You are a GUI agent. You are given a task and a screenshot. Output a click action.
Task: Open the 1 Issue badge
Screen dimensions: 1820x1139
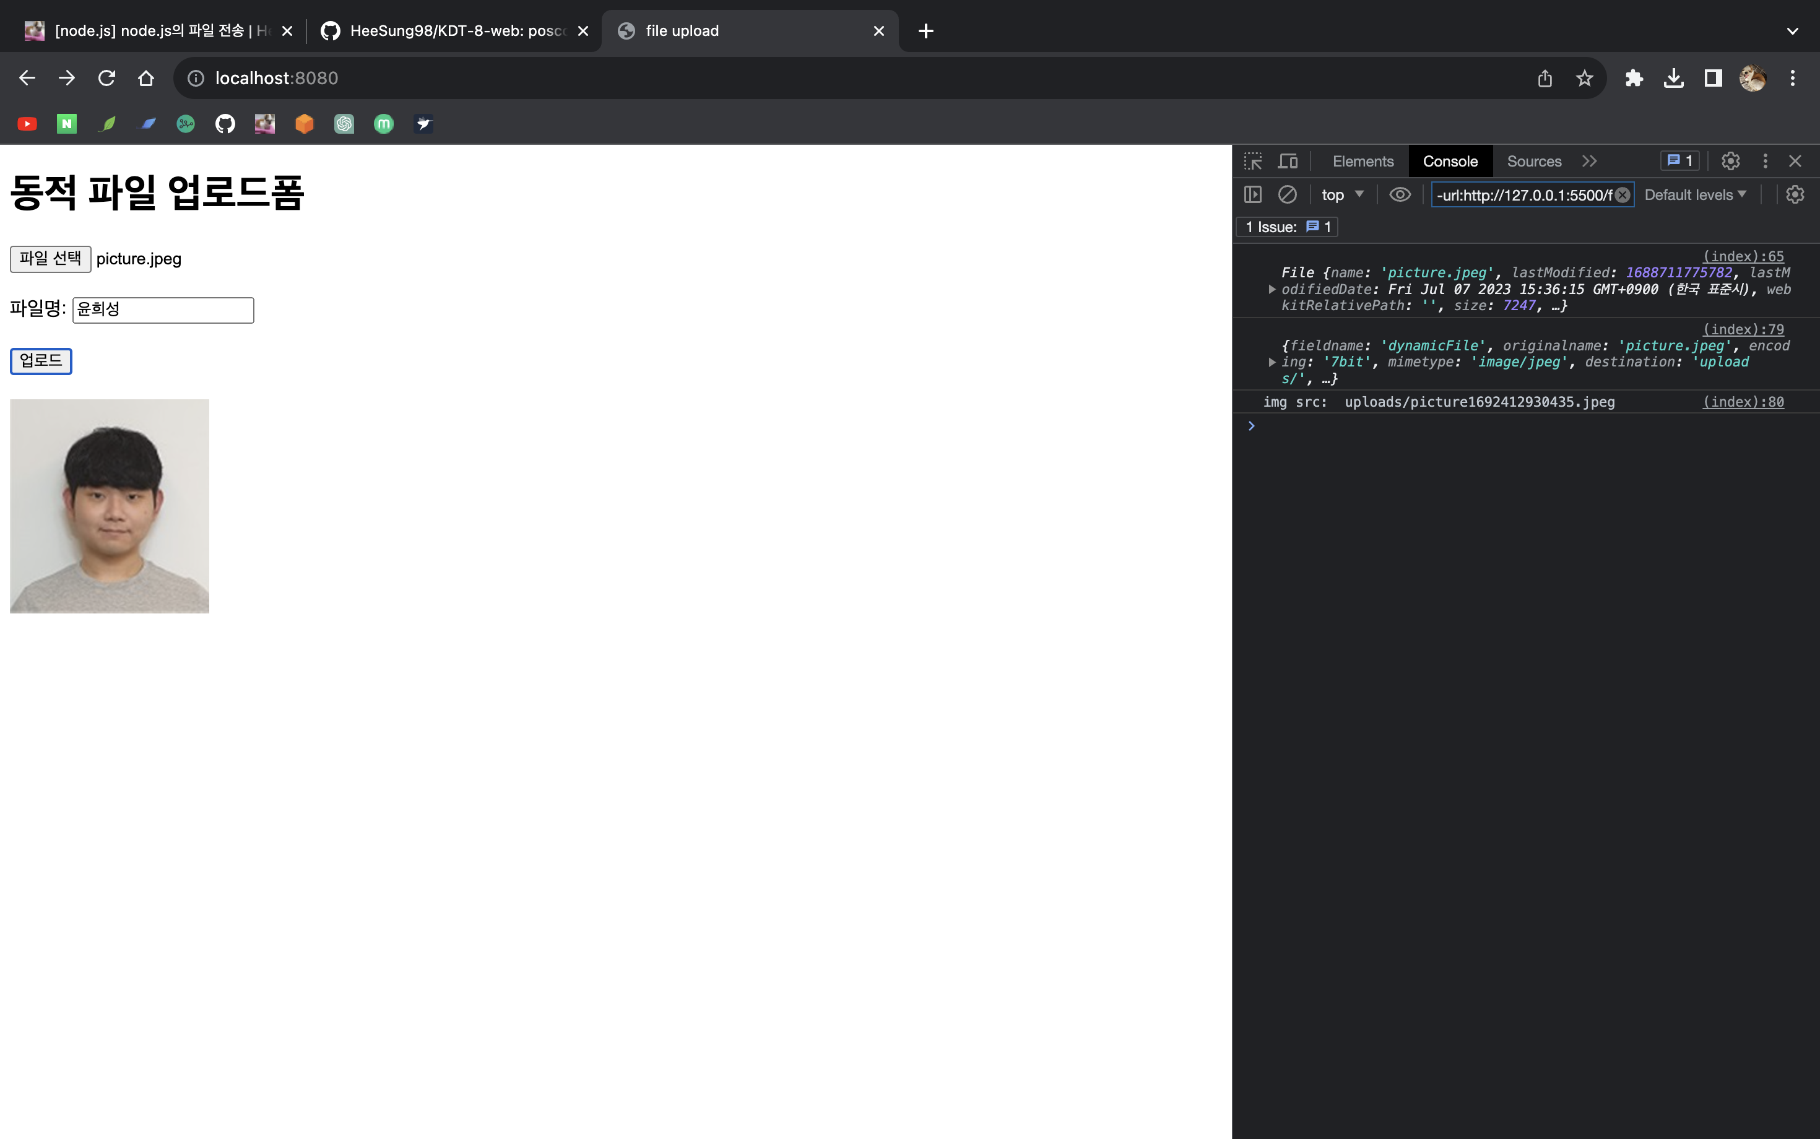click(1288, 227)
